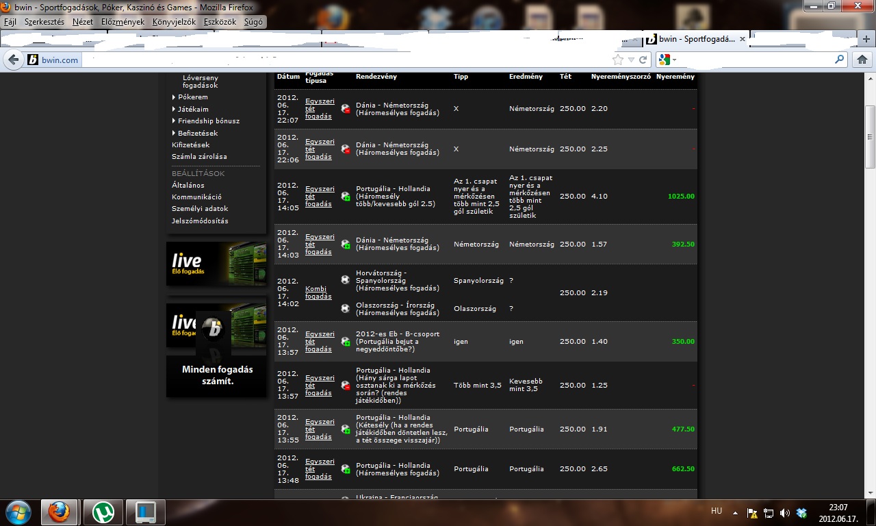Click the Firefox back arrow button
The height and width of the screenshot is (526, 876).
(13, 60)
